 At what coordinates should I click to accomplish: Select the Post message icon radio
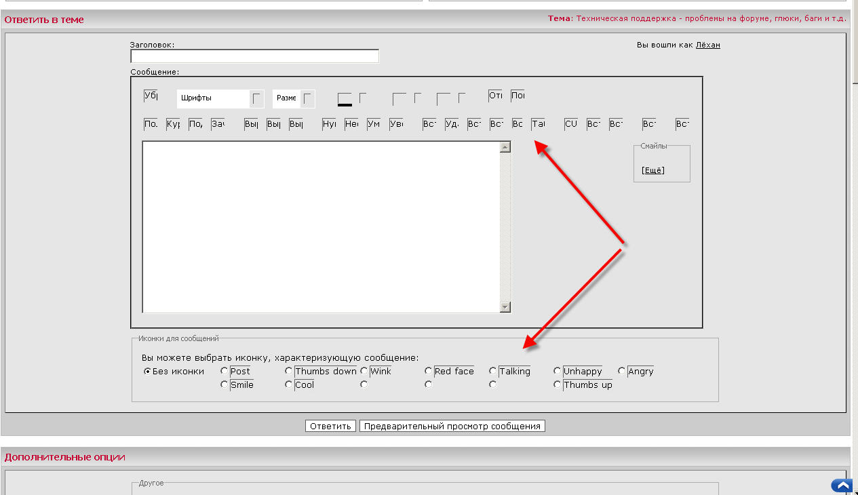225,371
